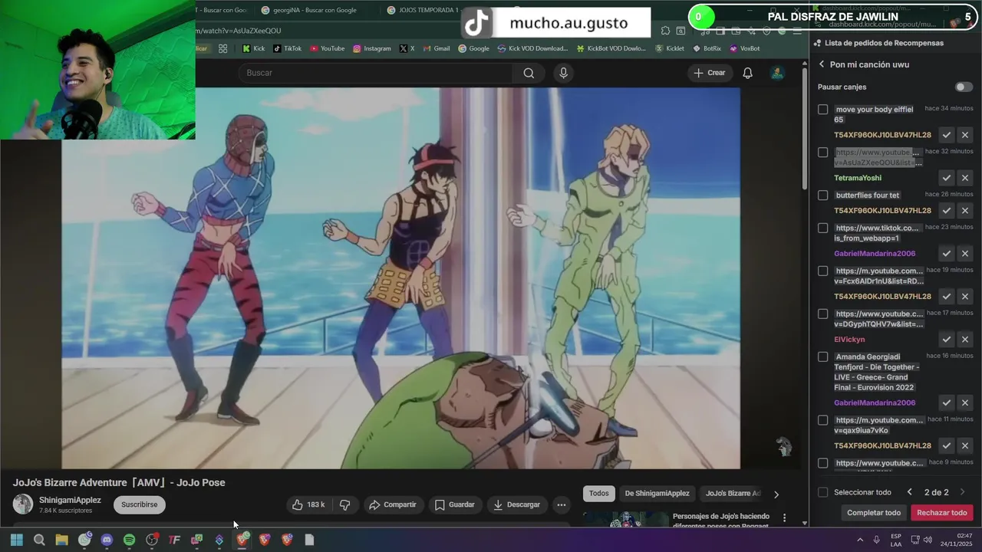Check ElVickyn's YouTube link request

[x=822, y=314]
